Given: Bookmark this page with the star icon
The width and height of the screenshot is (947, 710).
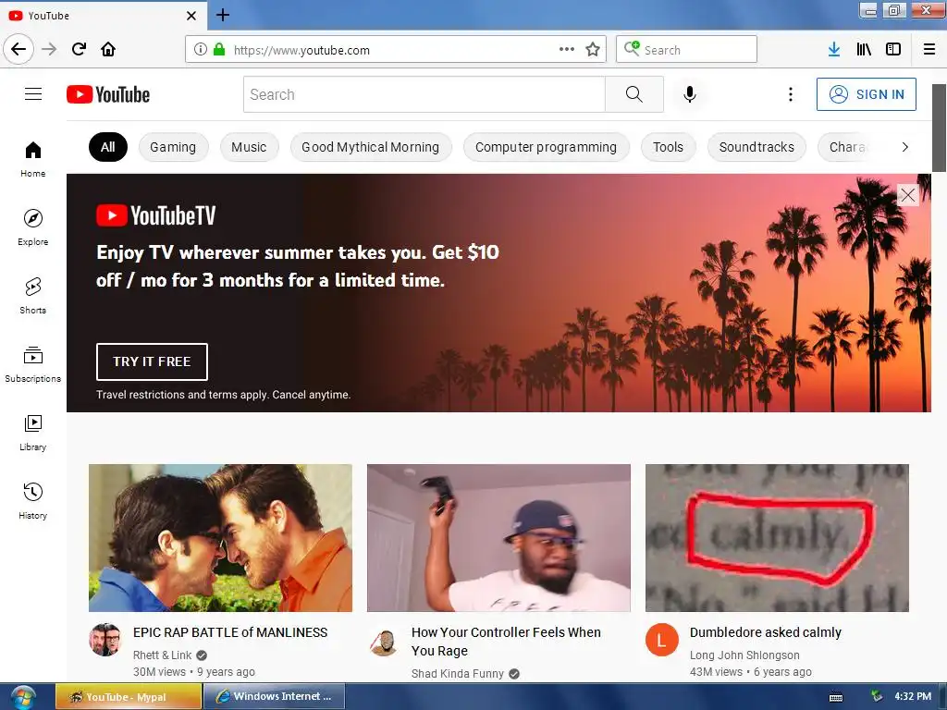Looking at the screenshot, I should [x=593, y=50].
